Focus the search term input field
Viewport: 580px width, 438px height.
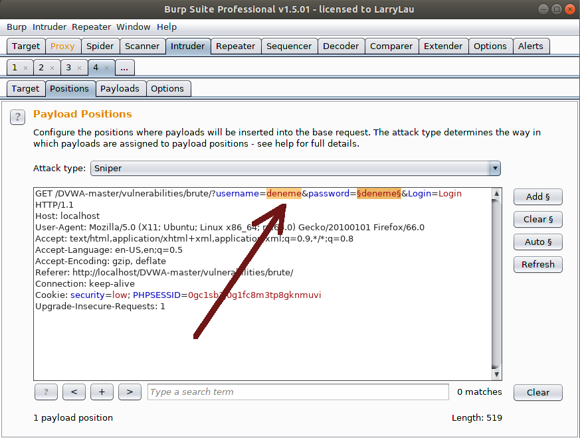298,392
